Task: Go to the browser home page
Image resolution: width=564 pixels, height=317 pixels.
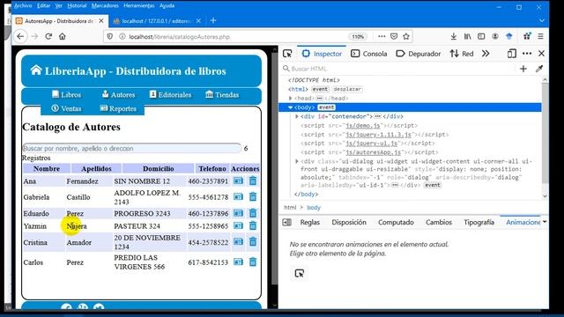Action: tap(63, 36)
